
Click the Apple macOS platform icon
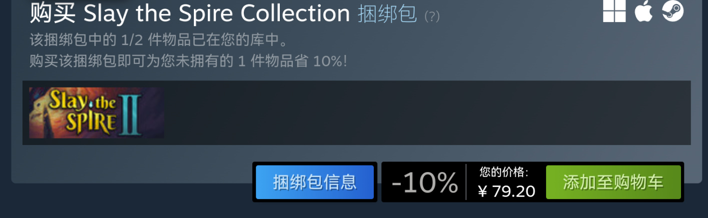click(644, 10)
